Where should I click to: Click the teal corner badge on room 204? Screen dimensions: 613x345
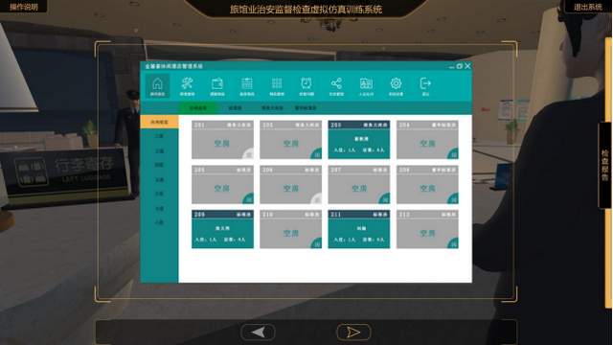pyautogui.click(x=453, y=154)
